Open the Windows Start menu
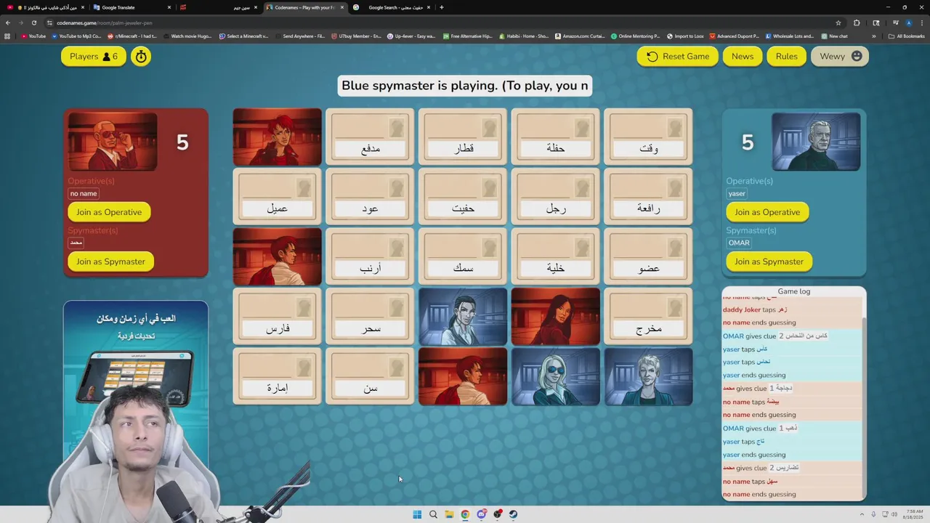This screenshot has width=930, height=523. pyautogui.click(x=417, y=514)
